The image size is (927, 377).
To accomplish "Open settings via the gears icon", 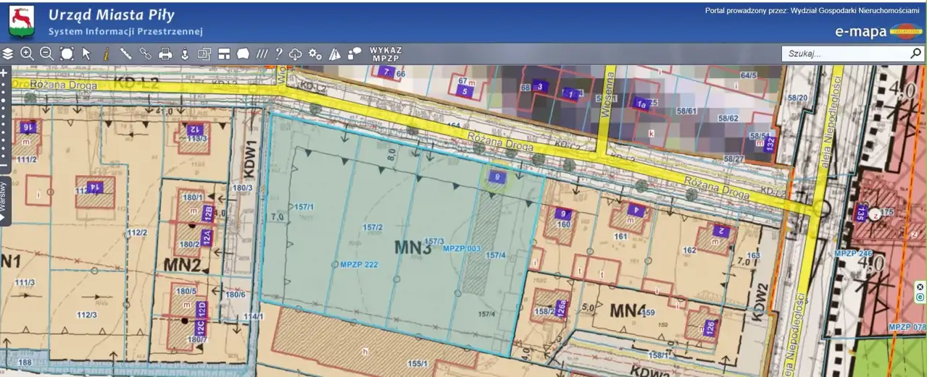I will [x=315, y=54].
